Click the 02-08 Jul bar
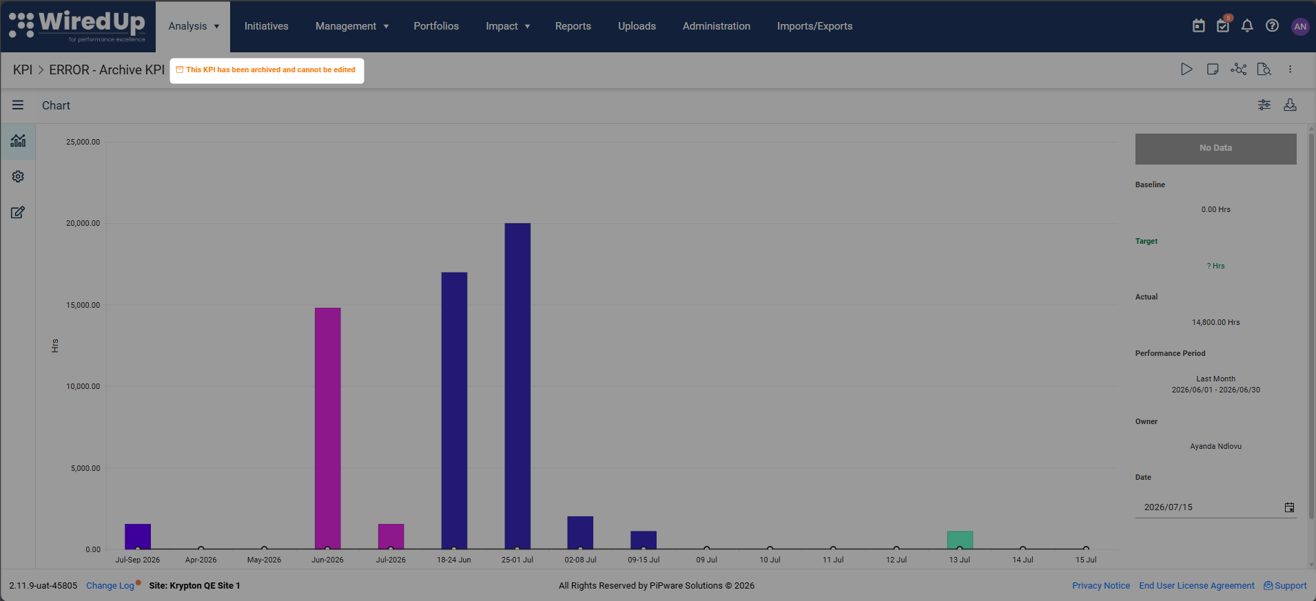Viewport: 1316px width, 601px height. (580, 533)
